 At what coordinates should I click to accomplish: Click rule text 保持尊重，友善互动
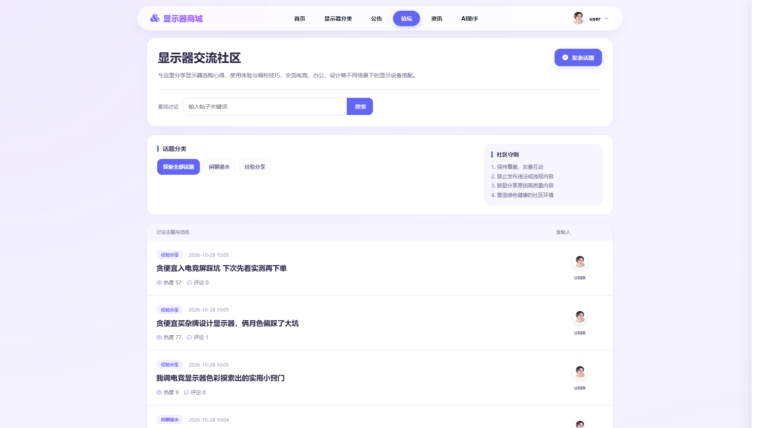(x=520, y=167)
